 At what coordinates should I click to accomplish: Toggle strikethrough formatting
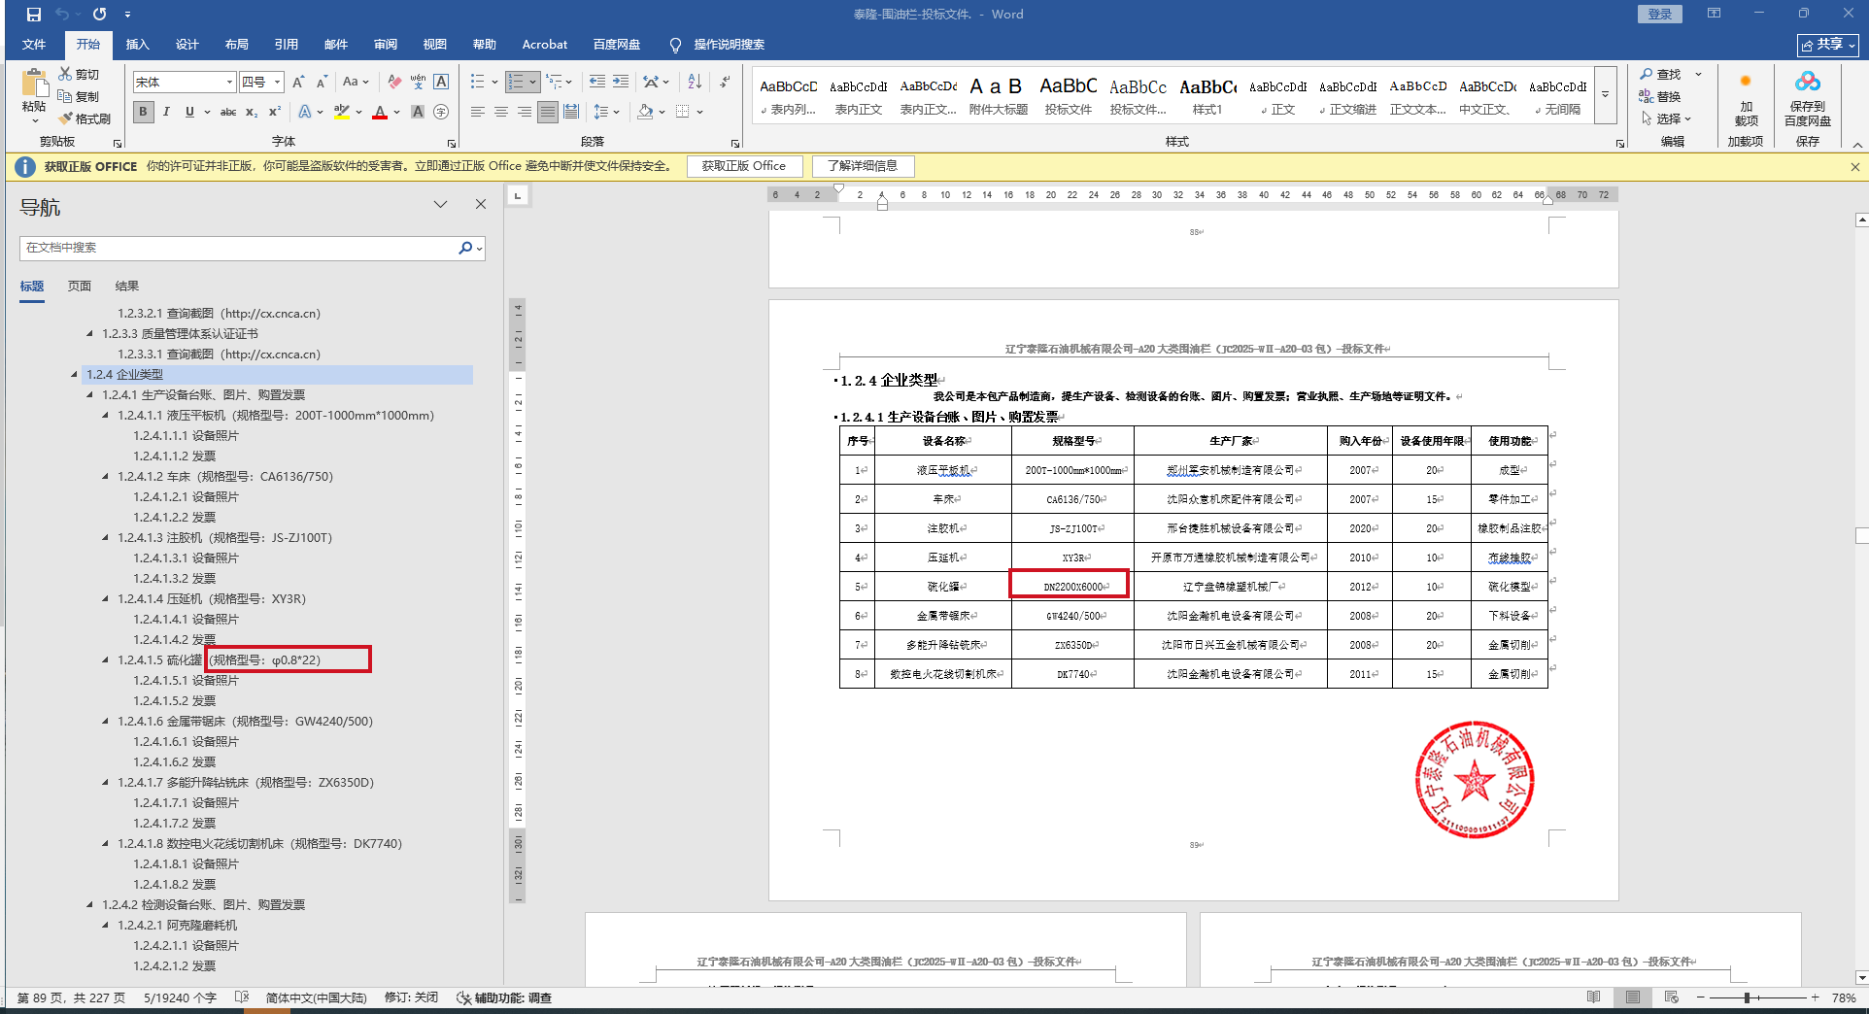click(228, 112)
